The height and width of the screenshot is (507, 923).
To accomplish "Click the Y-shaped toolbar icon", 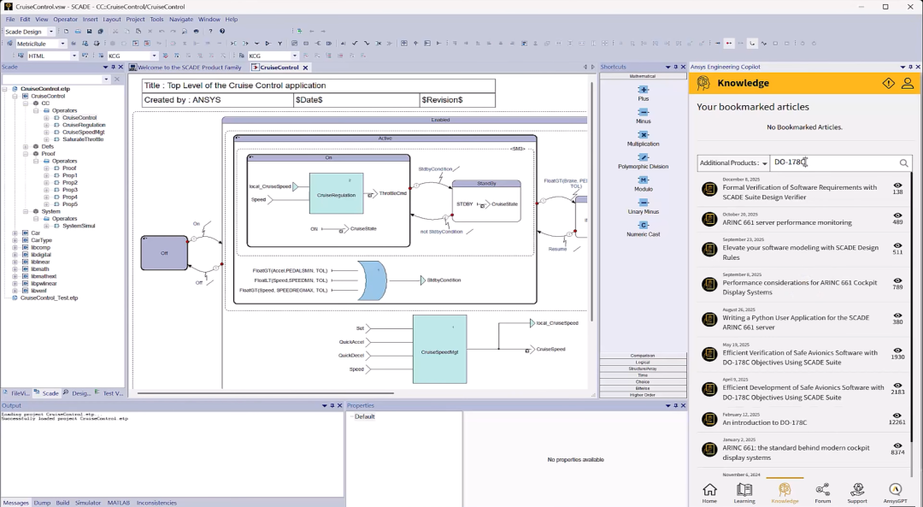I will point(279,43).
